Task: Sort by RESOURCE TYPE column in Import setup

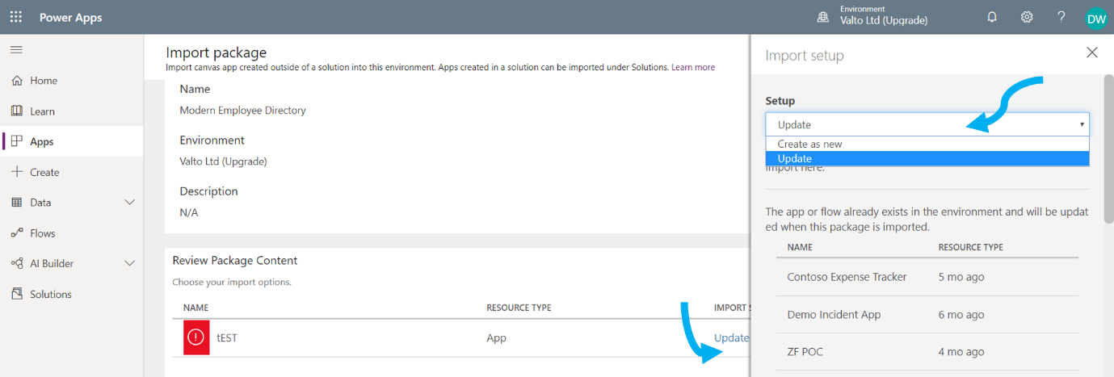Action: point(971,247)
